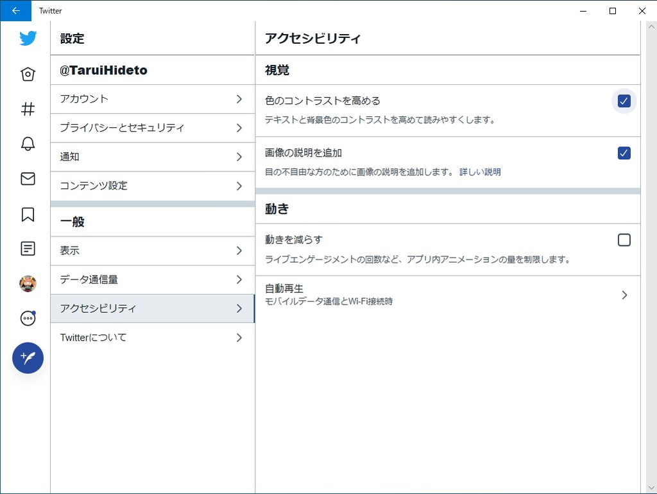The width and height of the screenshot is (657, 494).
Task: Open lists from the sidebar
Action: [x=28, y=248]
